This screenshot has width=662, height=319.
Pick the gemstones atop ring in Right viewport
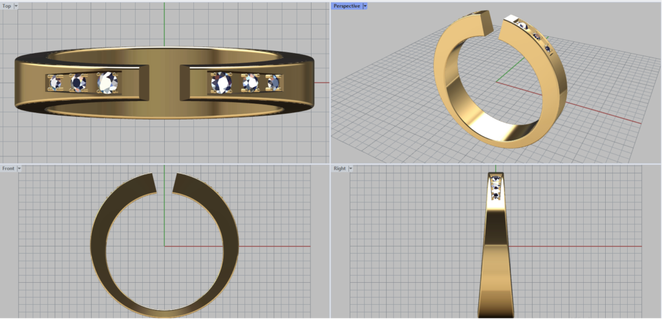click(x=496, y=186)
